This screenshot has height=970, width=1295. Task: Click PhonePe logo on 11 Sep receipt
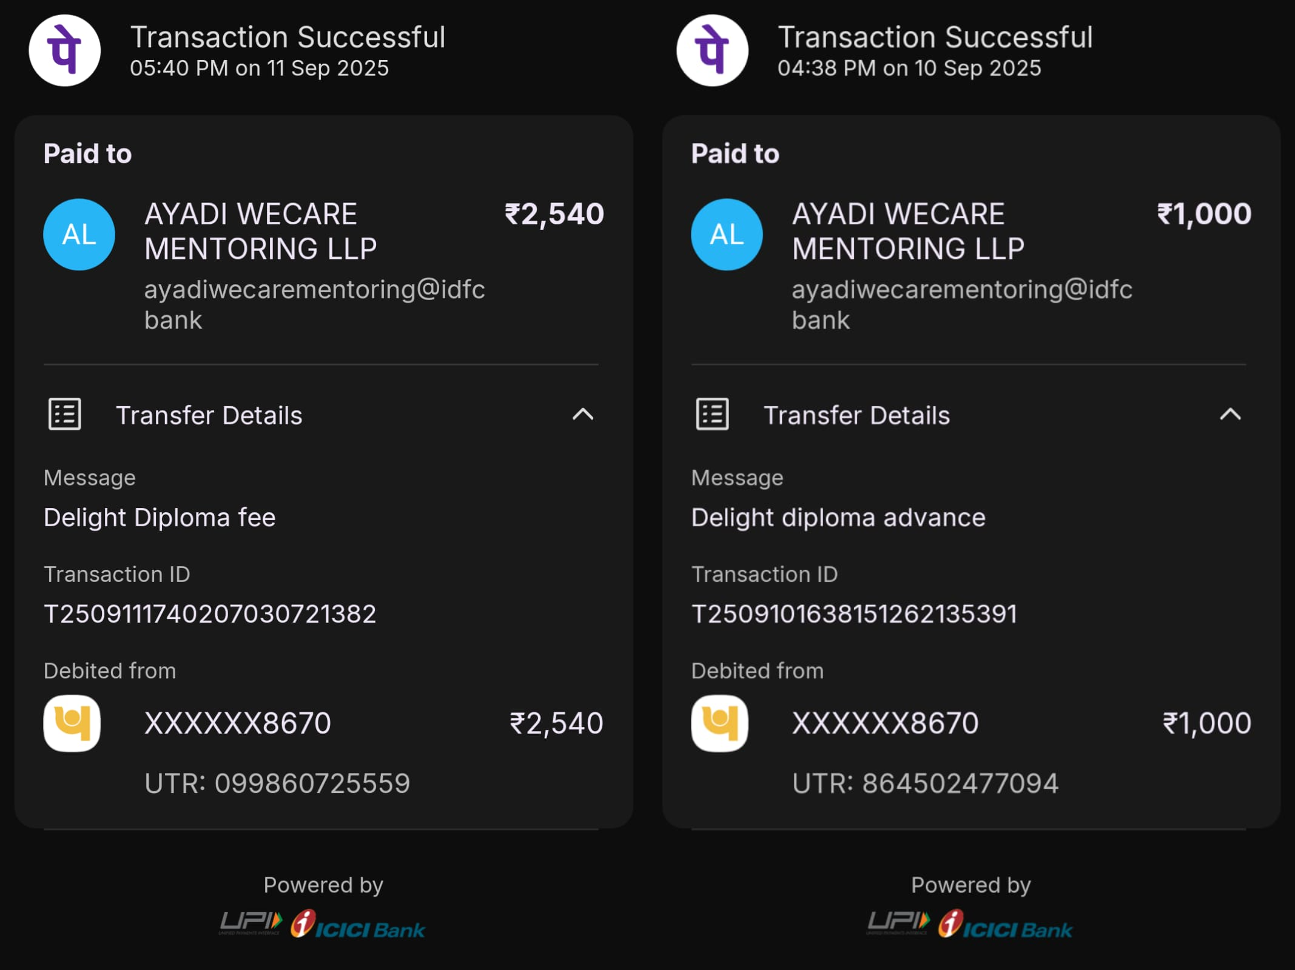[x=65, y=50]
